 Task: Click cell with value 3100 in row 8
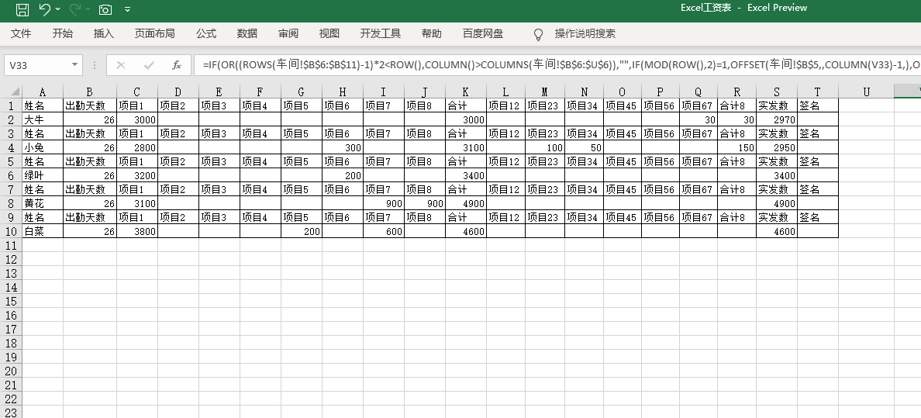tap(137, 203)
